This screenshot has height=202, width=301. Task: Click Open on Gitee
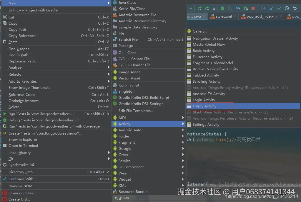[x=56, y=193]
